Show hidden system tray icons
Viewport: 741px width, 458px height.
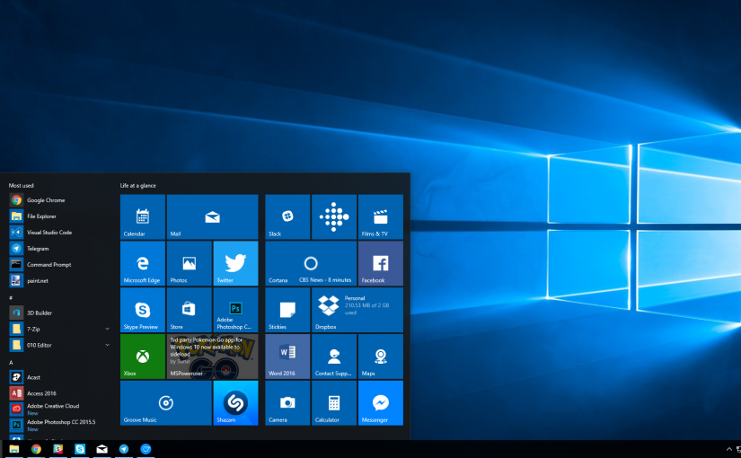[x=728, y=449]
